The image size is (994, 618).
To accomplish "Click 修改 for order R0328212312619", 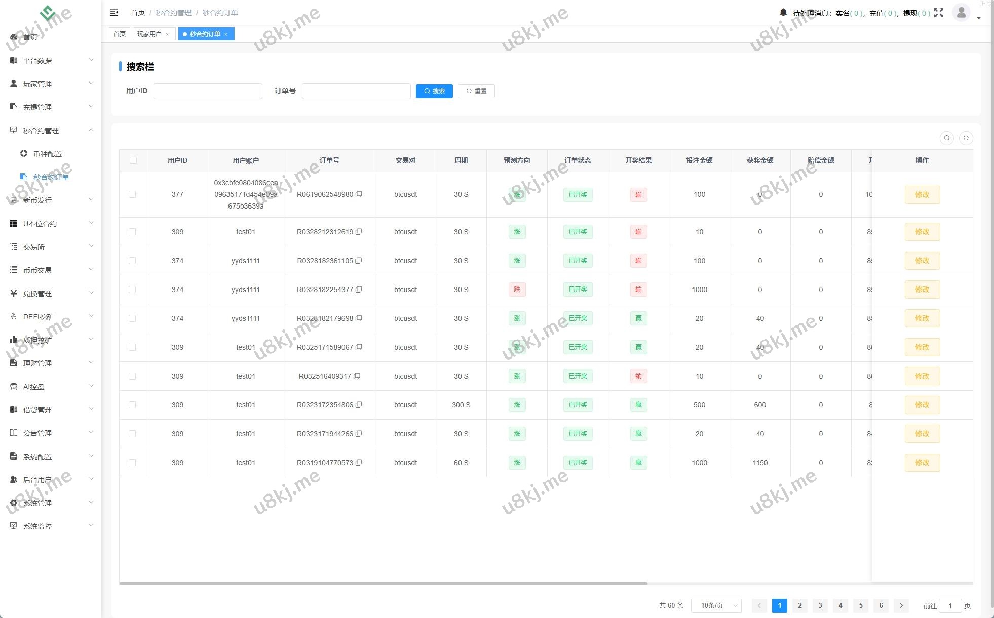I will (922, 232).
